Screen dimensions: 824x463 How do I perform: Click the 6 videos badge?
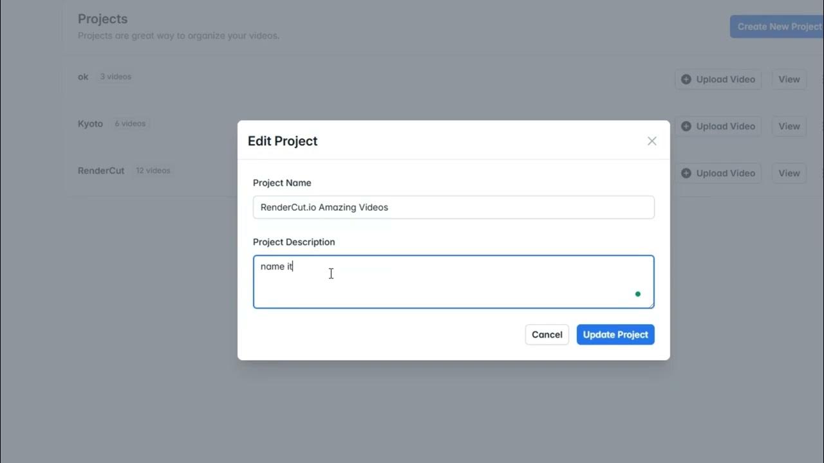[130, 123]
